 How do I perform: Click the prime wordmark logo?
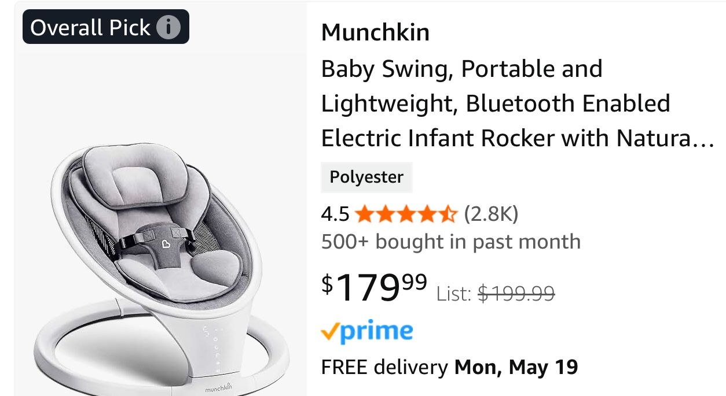tap(375, 332)
